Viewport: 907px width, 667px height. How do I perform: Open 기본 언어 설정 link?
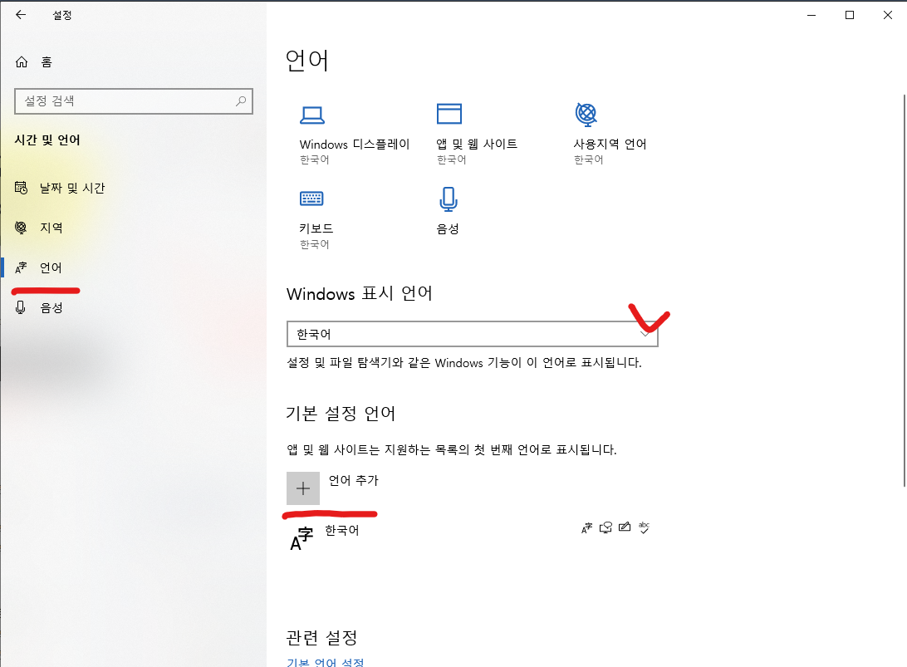point(325,662)
